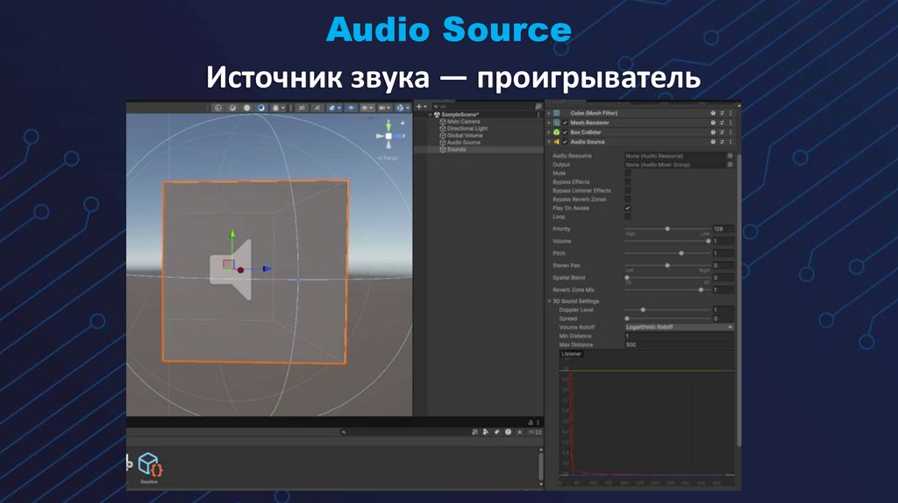
Task: Disable Mesh Renderer component checkbox
Action: (566, 123)
